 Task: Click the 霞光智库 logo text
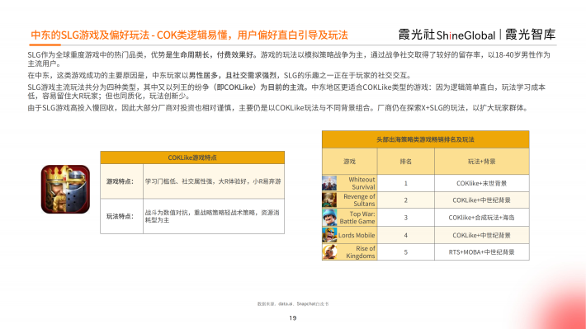(531, 35)
